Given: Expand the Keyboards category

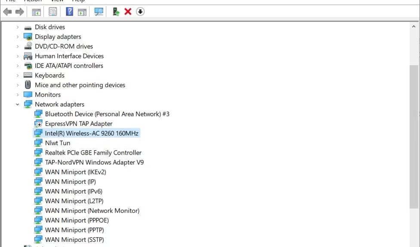Looking at the screenshot, I should 18,76.
